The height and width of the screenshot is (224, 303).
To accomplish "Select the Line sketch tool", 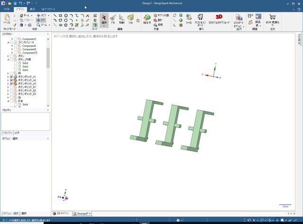I will tap(55, 16).
